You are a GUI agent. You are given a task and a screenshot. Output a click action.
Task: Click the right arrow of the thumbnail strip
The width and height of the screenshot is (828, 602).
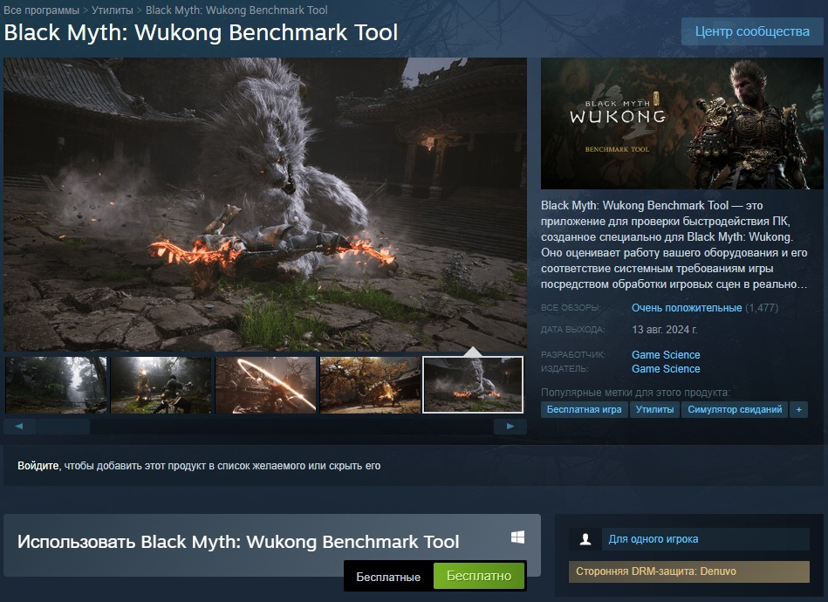pos(510,426)
